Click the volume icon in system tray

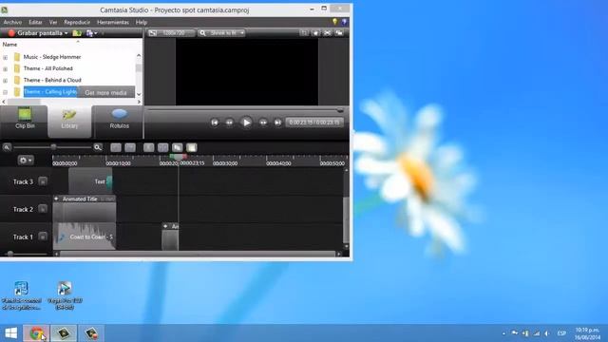coord(547,333)
